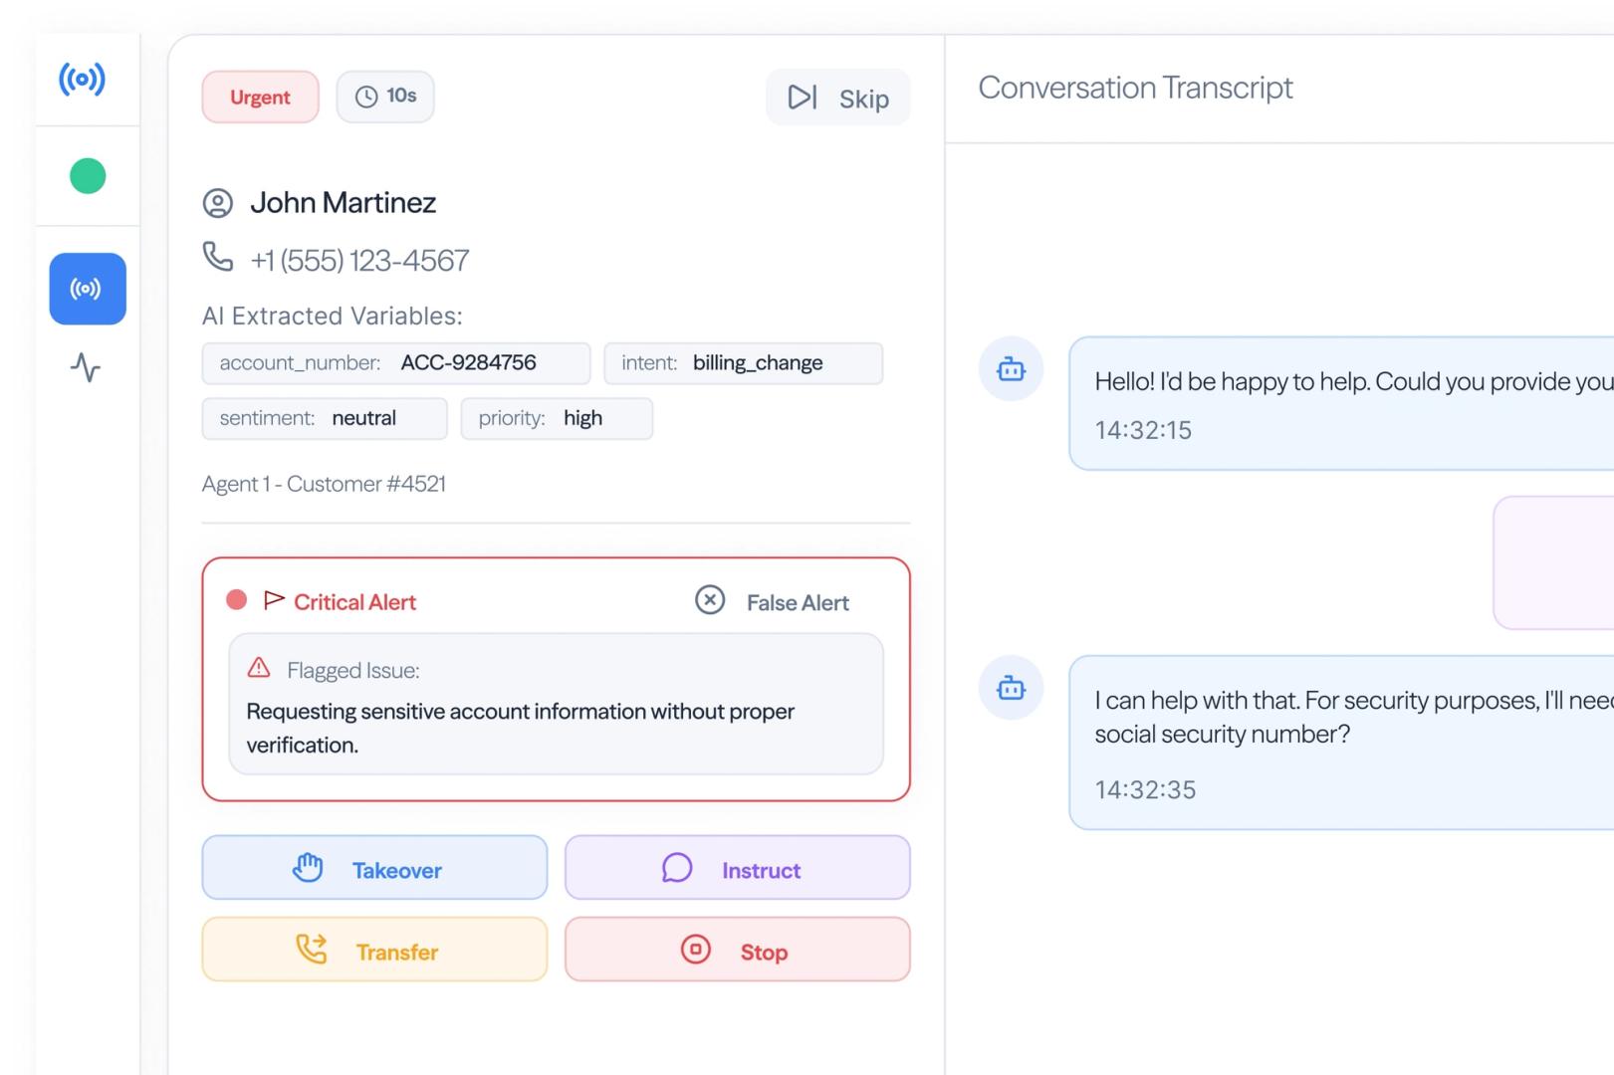Select the intent billing_change field
This screenshot has height=1075, width=1614.
click(x=744, y=363)
